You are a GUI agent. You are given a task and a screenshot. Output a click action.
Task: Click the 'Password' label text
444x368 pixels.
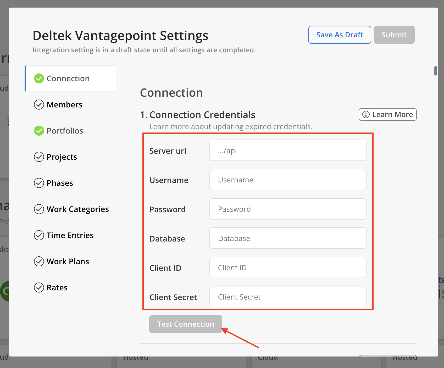tap(168, 209)
